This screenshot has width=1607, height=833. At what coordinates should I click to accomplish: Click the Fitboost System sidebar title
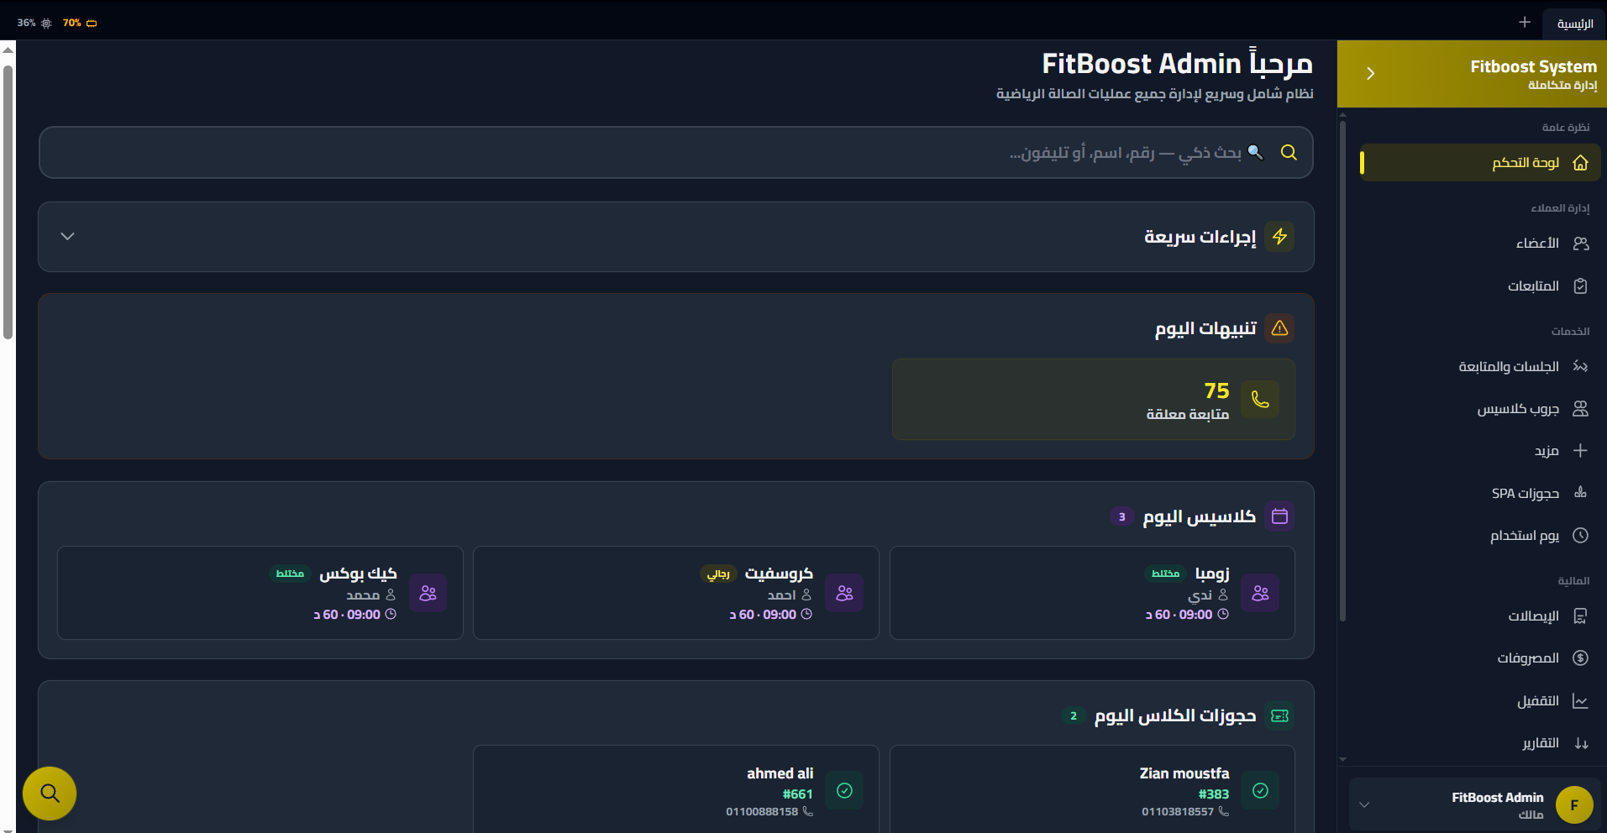click(x=1533, y=66)
